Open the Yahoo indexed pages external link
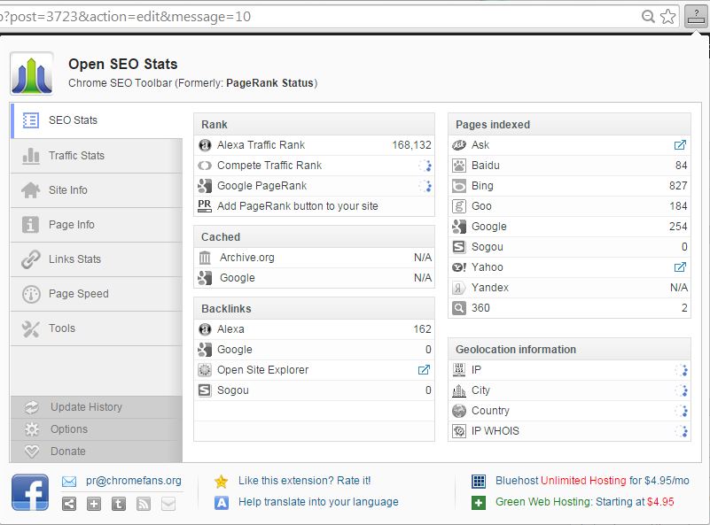 click(680, 267)
